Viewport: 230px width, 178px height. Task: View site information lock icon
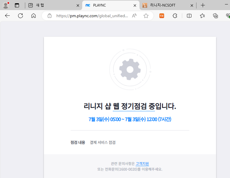[50, 16]
